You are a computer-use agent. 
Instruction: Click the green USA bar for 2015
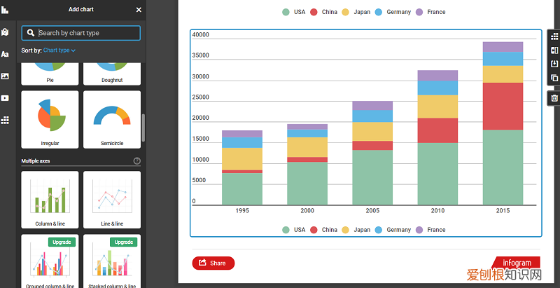click(503, 167)
